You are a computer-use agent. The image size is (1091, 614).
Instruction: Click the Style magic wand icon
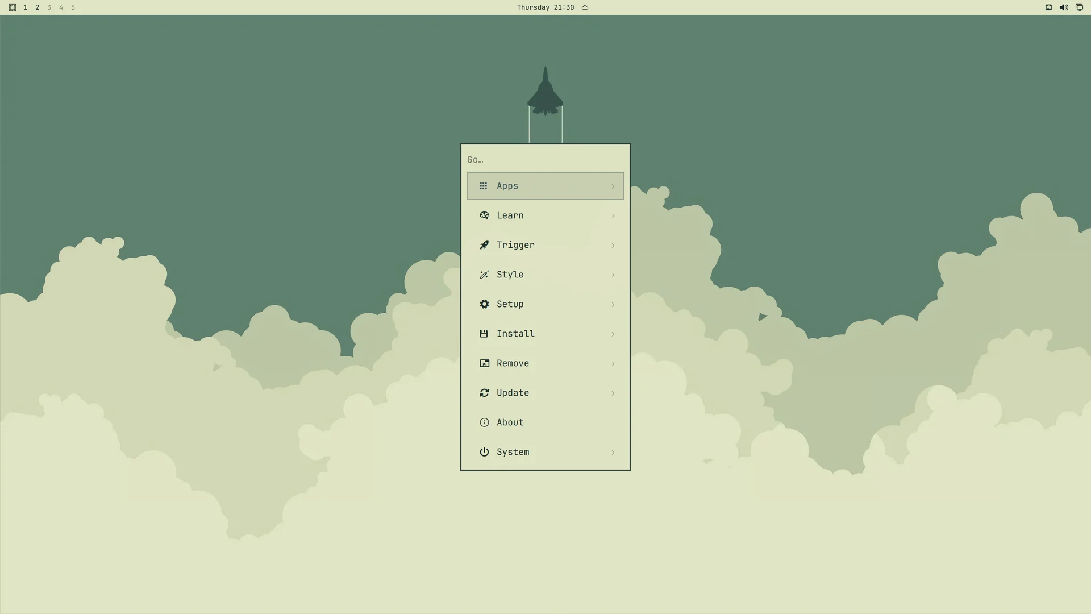pyautogui.click(x=484, y=275)
